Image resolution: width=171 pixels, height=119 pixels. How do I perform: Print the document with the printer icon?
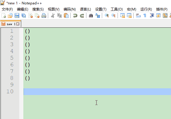pyautogui.click(x=44, y=15)
